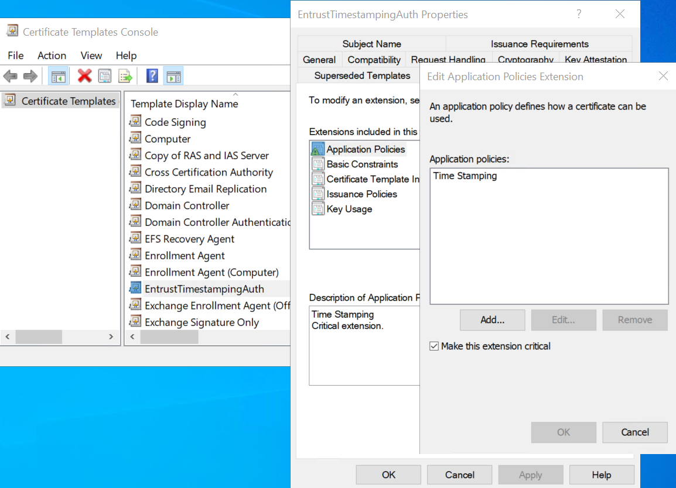Click the Copy of RAS and IAS Server icon
Screen dimensions: 676x488
click(x=135, y=154)
